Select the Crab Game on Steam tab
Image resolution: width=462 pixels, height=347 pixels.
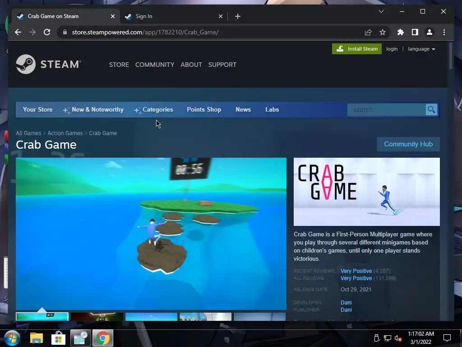tap(66, 17)
